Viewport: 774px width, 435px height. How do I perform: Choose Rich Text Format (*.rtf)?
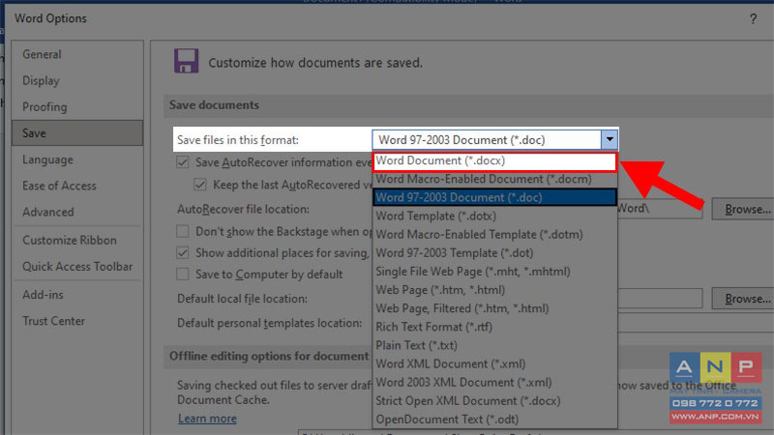[x=495, y=327]
